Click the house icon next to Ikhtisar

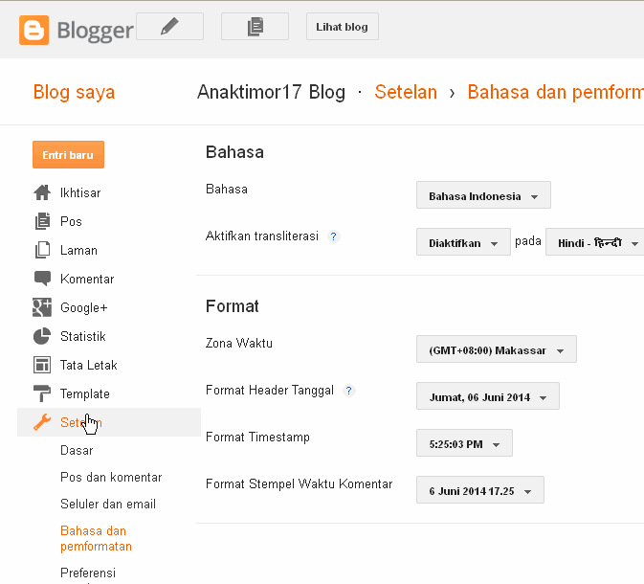click(x=42, y=192)
